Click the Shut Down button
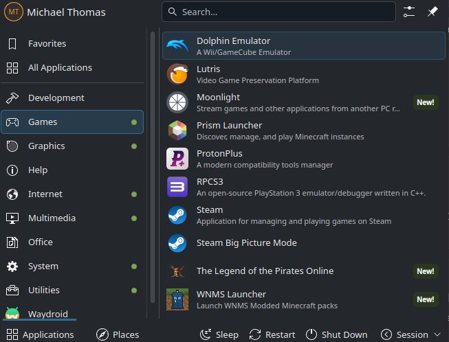The image size is (449, 342). [336, 334]
